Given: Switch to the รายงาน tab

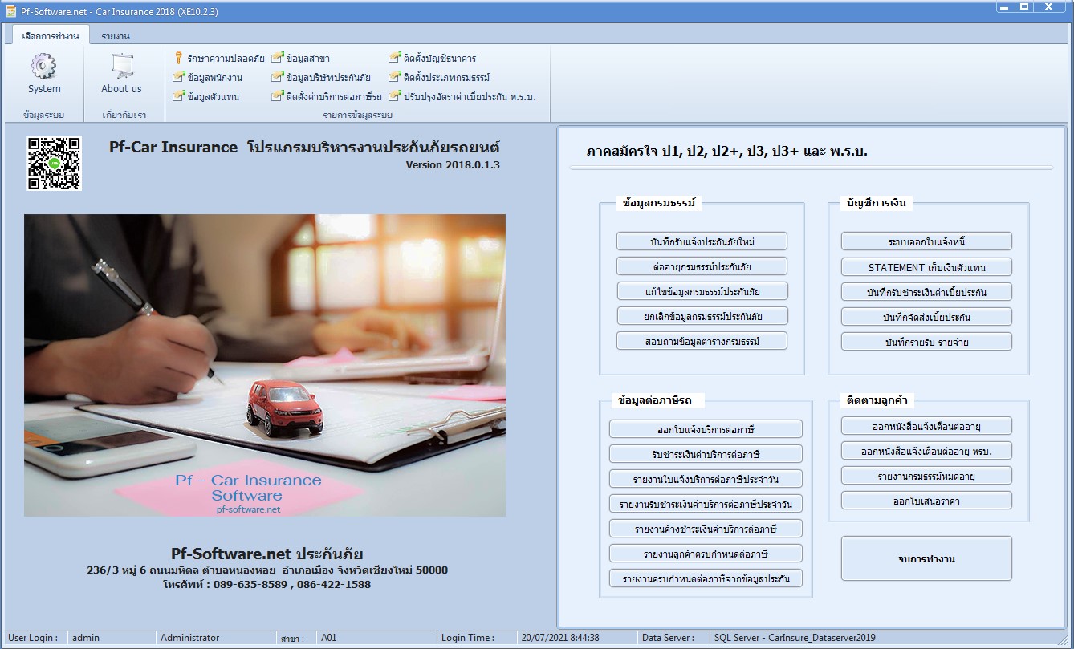Looking at the screenshot, I should pos(116,36).
